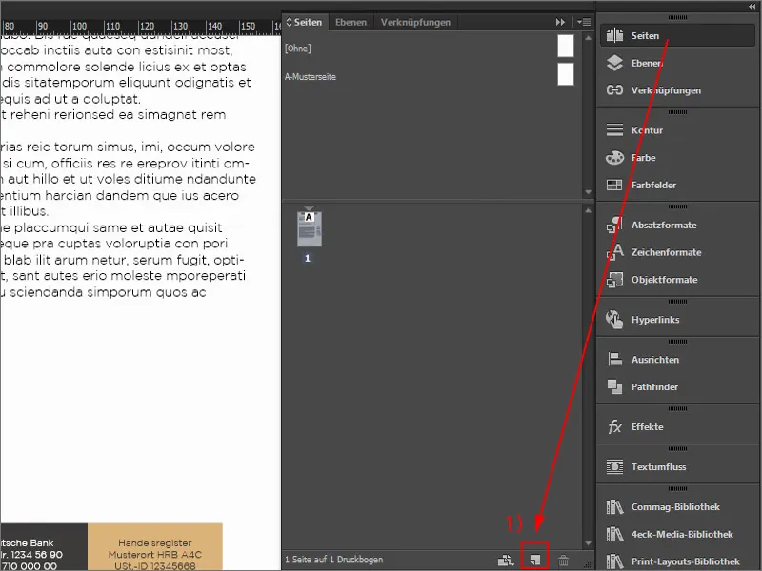Click the horizontal ruler at 120

[x=147, y=27]
